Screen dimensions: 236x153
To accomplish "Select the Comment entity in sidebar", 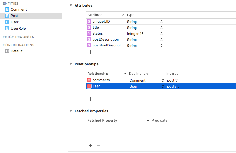I will (x=18, y=9).
